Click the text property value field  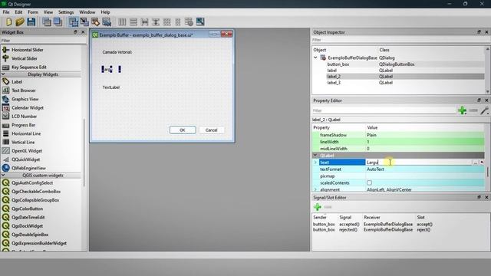coord(419,163)
